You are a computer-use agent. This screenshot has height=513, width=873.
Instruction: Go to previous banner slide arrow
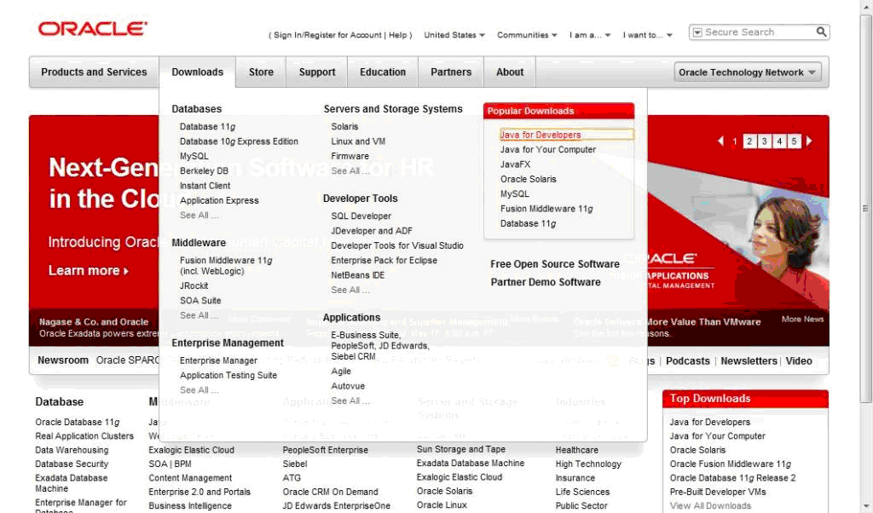tap(721, 141)
